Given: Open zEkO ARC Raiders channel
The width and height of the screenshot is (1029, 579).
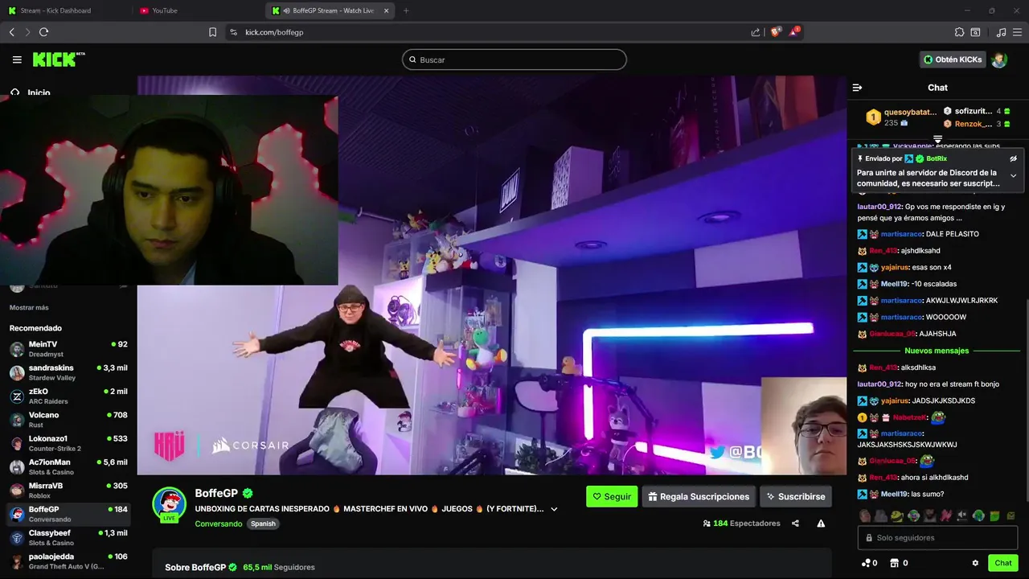Looking at the screenshot, I should tap(68, 396).
